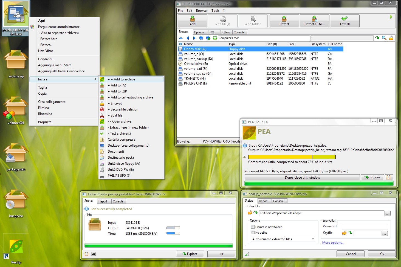This screenshot has width=401, height=267.
Task: Open Auto rename extracted files dropdown
Action: pos(283,239)
